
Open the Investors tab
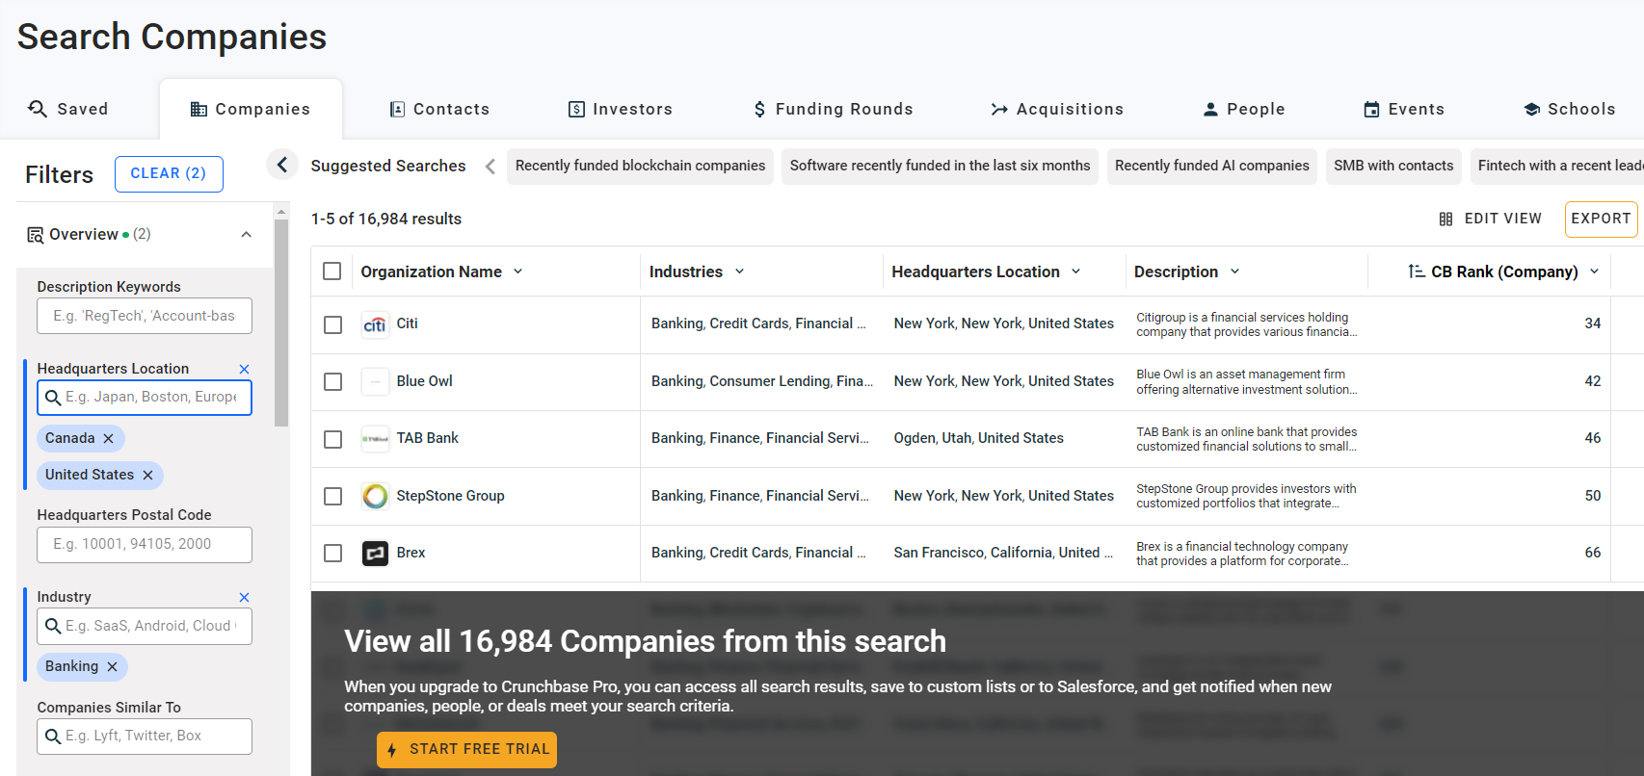pyautogui.click(x=620, y=109)
